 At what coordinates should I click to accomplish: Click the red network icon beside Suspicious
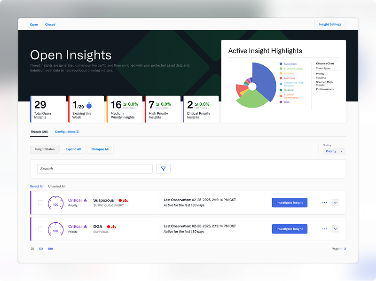125,200
